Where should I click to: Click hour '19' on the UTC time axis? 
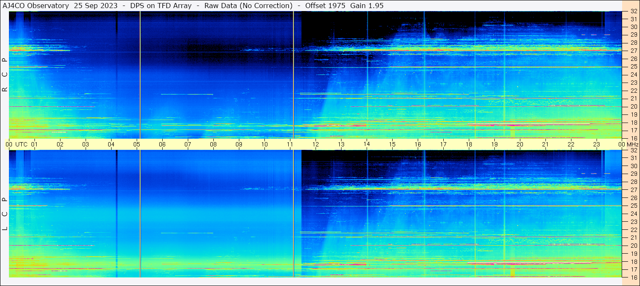[x=494, y=144]
